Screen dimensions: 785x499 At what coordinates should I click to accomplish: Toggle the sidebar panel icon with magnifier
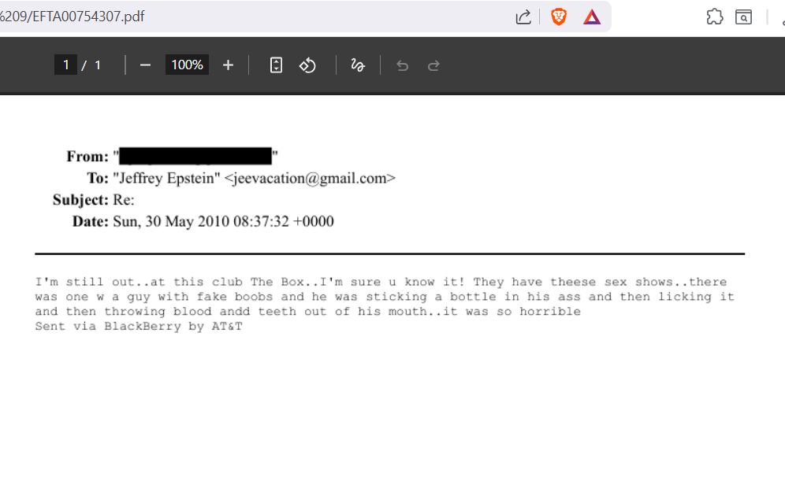[x=743, y=17]
